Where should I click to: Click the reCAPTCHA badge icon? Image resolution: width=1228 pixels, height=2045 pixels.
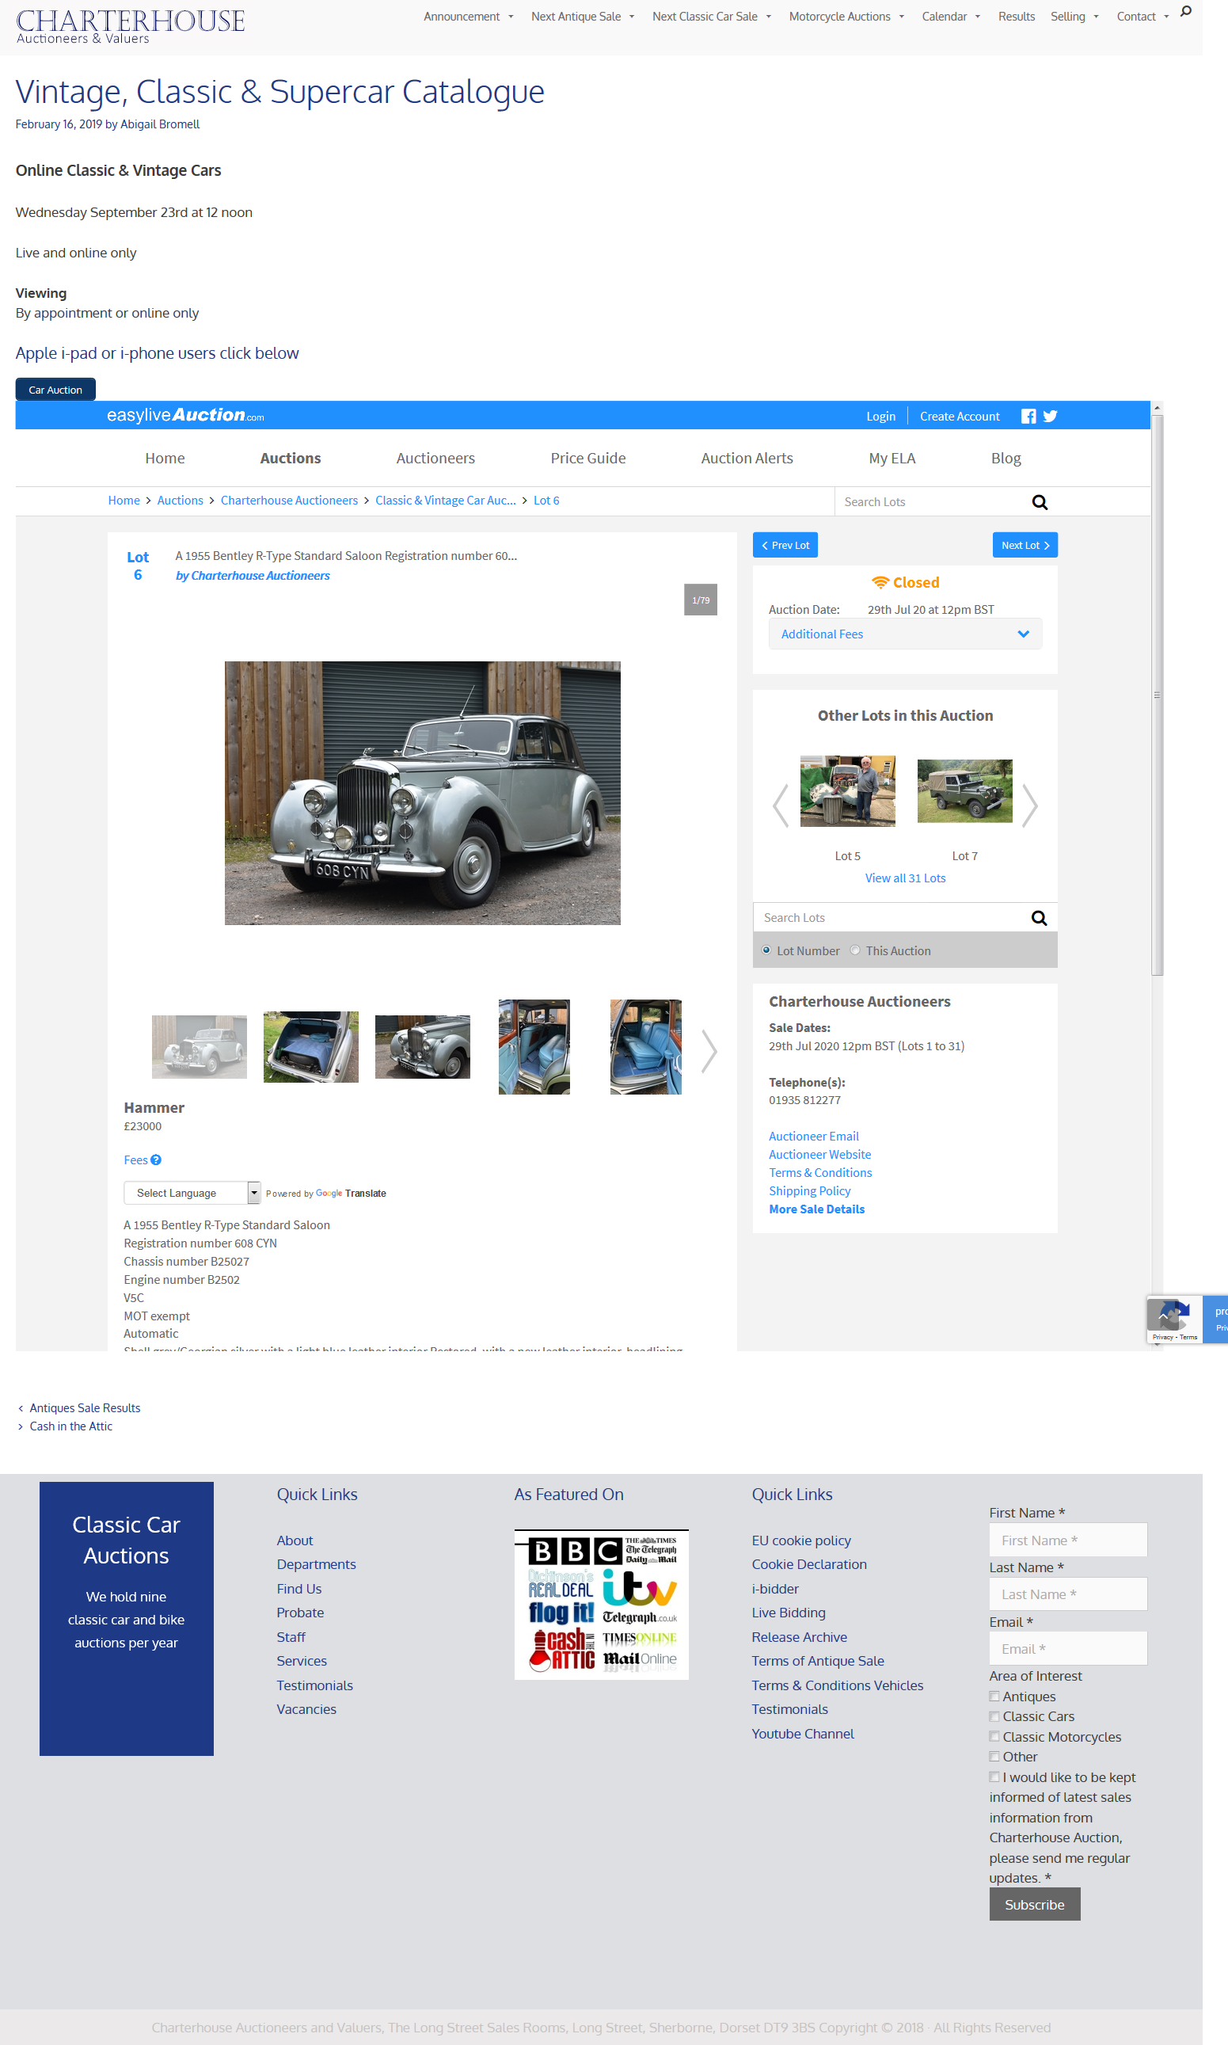(x=1173, y=1319)
